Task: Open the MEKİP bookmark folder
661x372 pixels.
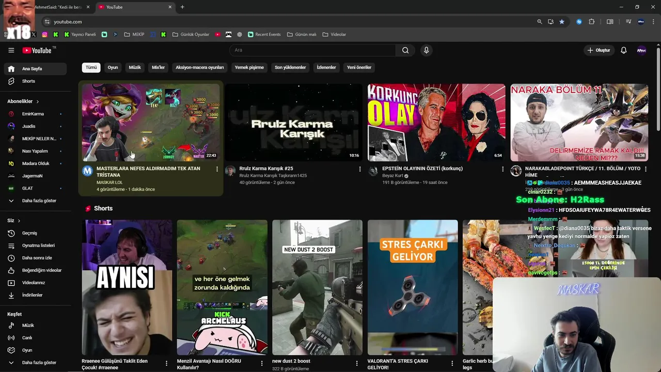Action: pyautogui.click(x=134, y=35)
